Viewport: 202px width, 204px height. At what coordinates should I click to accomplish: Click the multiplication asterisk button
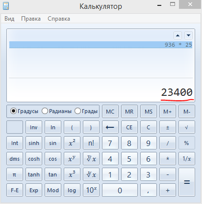168,159
